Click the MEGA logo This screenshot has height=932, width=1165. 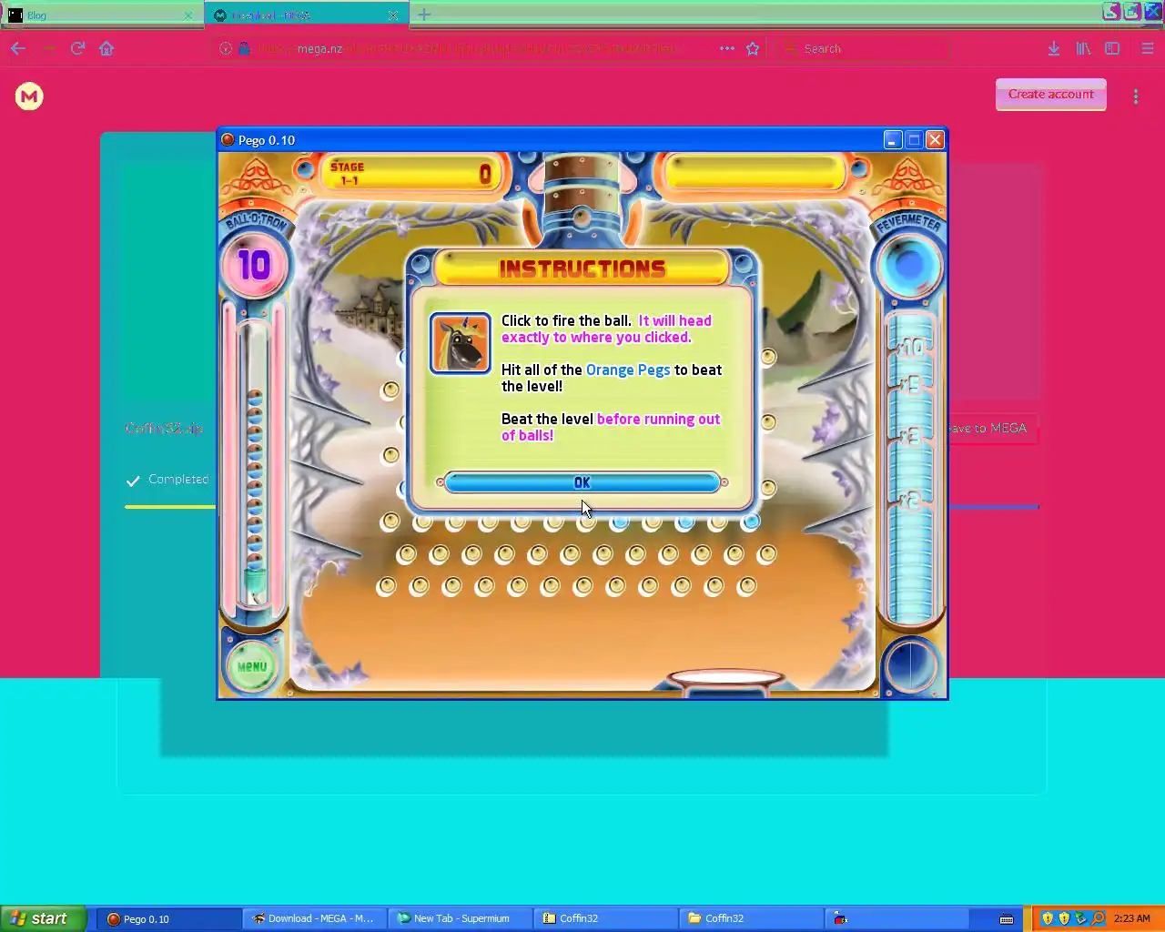point(29,96)
